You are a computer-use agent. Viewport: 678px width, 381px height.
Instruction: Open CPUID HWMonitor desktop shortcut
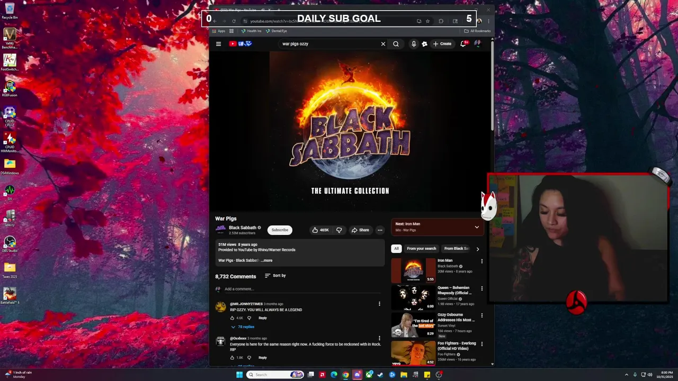10,142
